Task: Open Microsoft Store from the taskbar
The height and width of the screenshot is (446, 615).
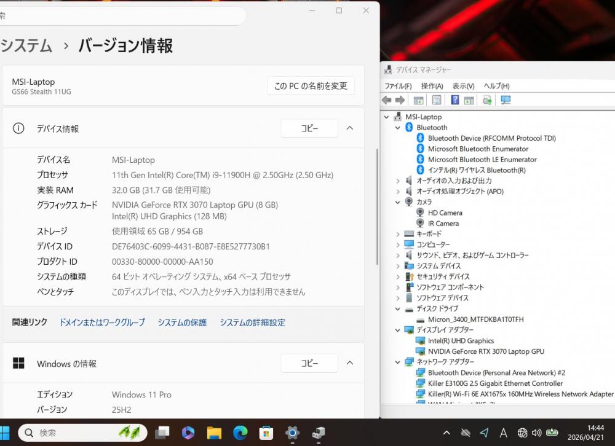Action: pyautogui.click(x=266, y=432)
